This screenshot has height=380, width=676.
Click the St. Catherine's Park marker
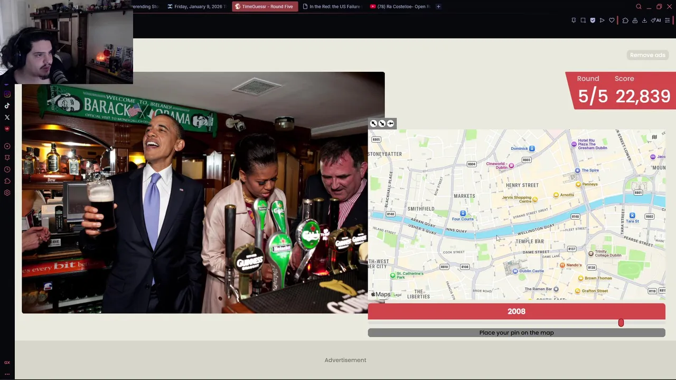click(x=392, y=275)
